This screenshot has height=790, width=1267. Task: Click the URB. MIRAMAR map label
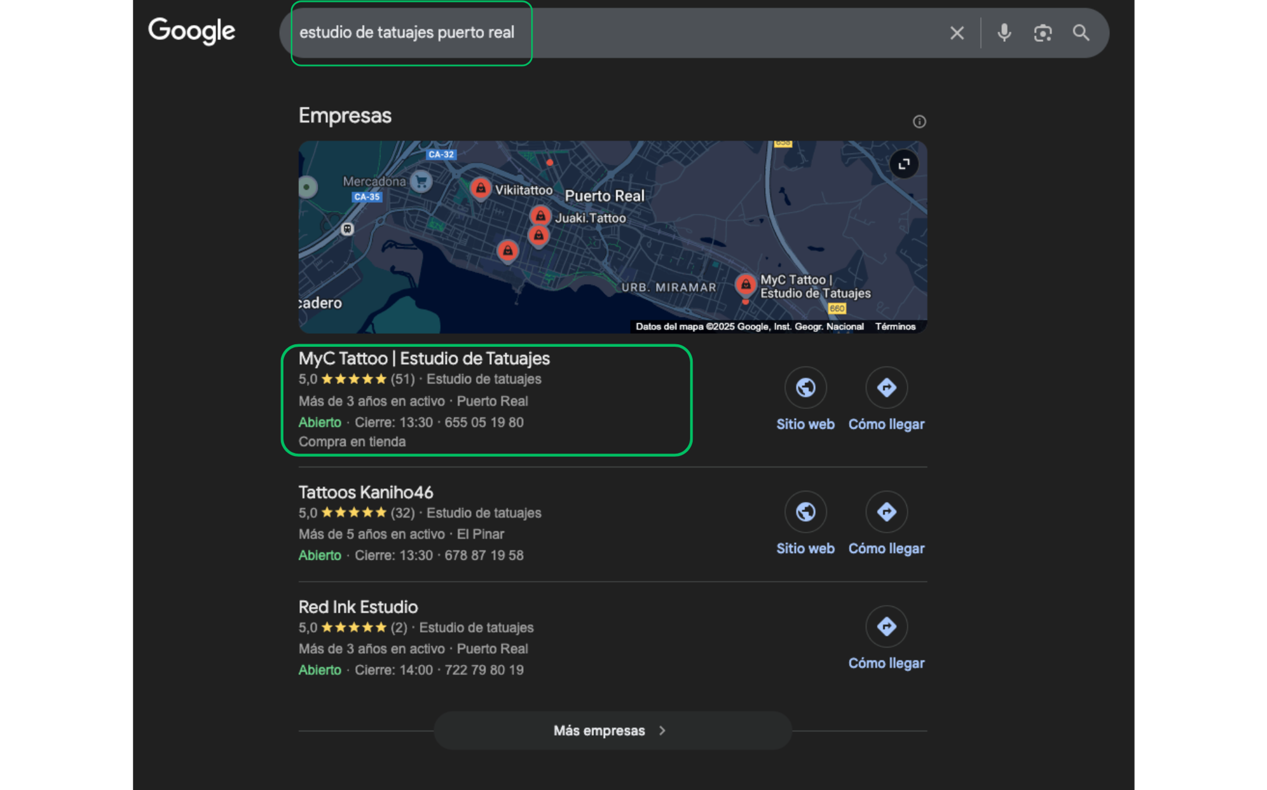coord(668,287)
